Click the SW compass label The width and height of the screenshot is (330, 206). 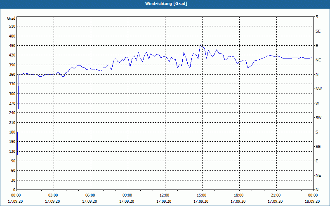318,118
